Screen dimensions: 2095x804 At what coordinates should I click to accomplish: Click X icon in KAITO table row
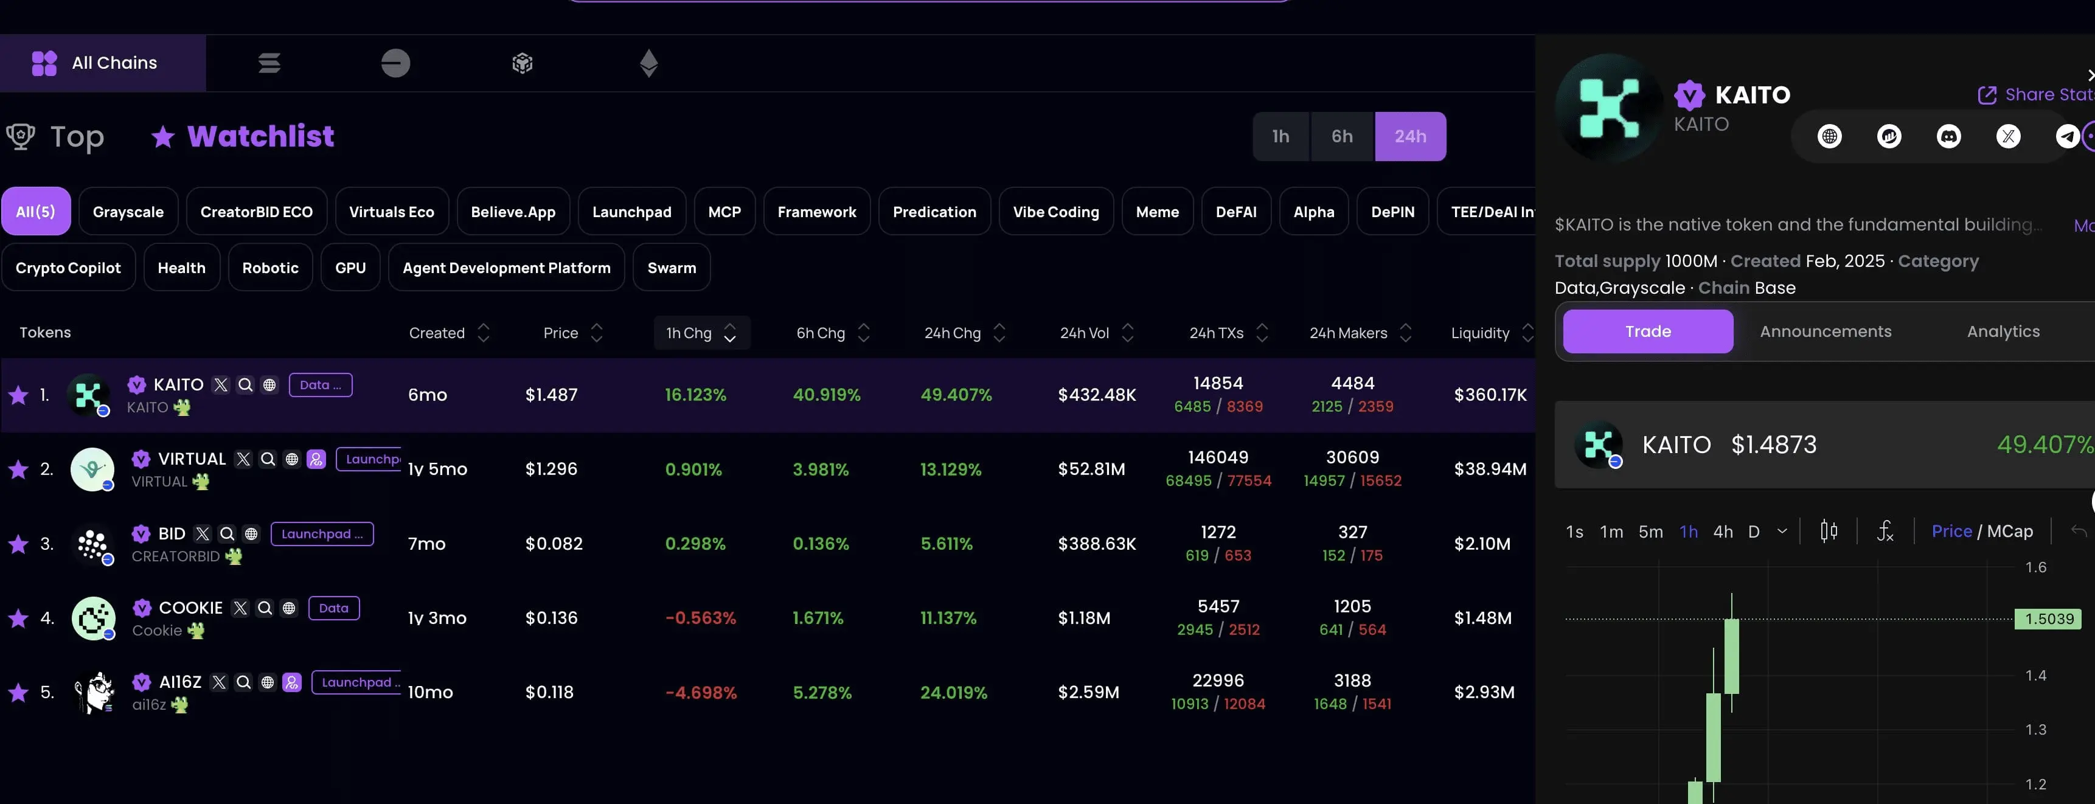tap(220, 384)
